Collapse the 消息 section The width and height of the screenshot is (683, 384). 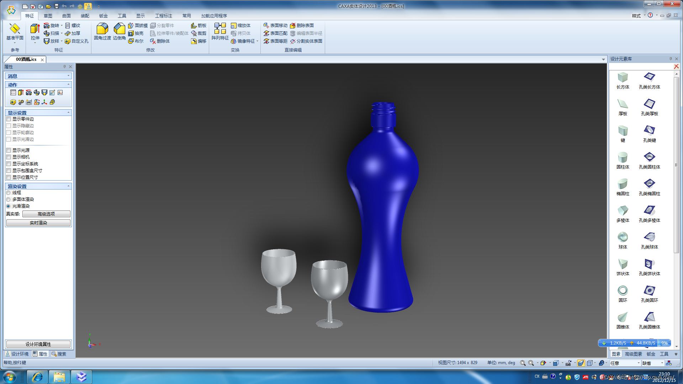click(69, 76)
